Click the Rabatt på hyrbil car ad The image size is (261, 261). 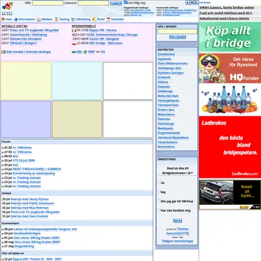(x=230, y=194)
